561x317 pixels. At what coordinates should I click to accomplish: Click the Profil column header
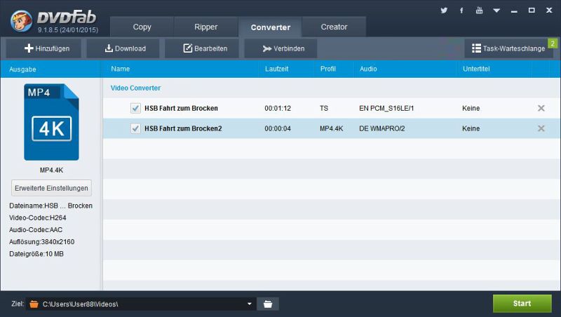[327, 69]
